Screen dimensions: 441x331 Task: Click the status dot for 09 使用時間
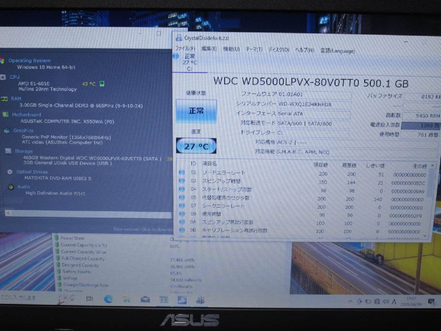[182, 214]
